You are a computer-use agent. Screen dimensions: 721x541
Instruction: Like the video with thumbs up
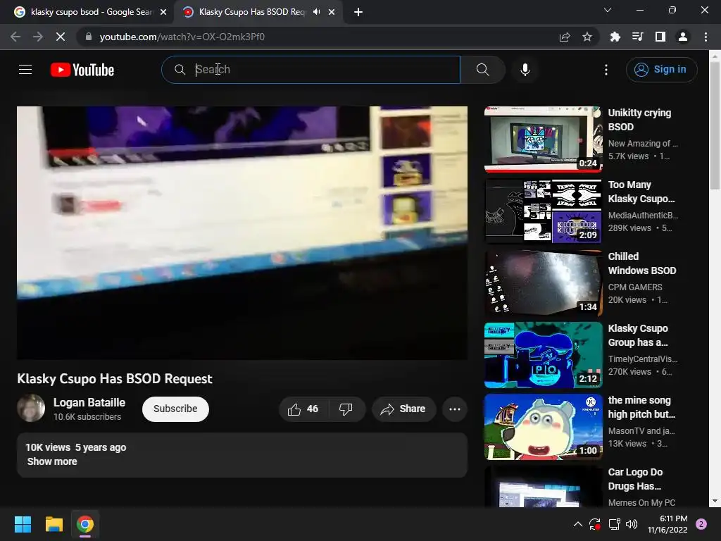pos(303,409)
